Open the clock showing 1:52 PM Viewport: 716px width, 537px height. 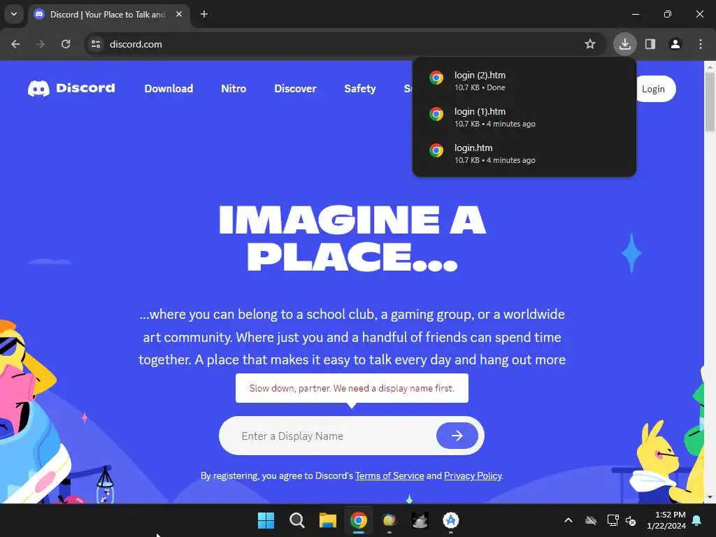coord(666,520)
